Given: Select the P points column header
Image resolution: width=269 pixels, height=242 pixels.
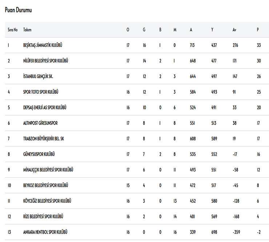Looking at the screenshot, I should pos(258,30).
